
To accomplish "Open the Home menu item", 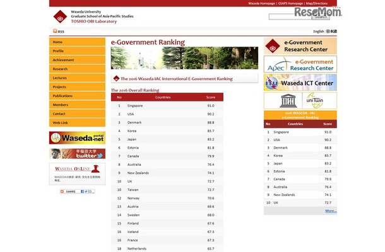I will click(77, 42).
